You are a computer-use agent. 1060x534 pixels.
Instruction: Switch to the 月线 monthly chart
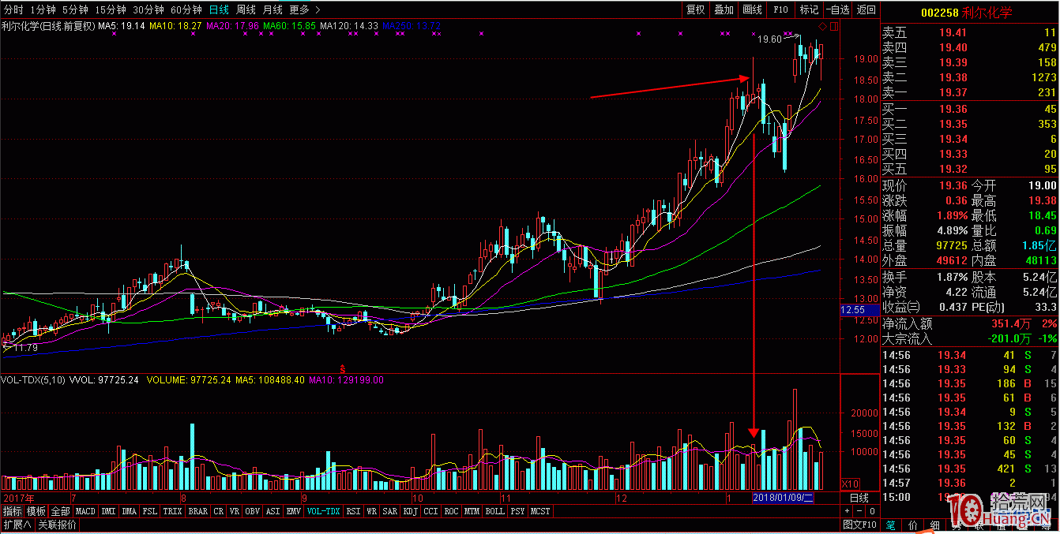(x=273, y=9)
